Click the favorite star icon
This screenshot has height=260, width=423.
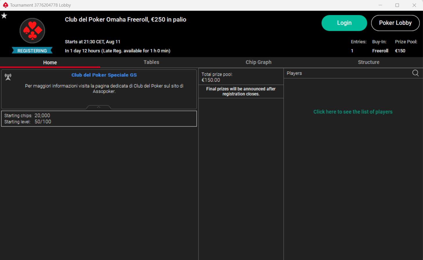tap(4, 16)
